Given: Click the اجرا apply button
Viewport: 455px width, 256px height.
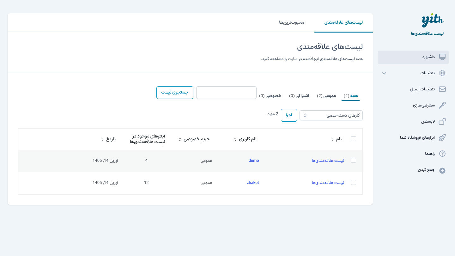Looking at the screenshot, I should tap(289, 115).
